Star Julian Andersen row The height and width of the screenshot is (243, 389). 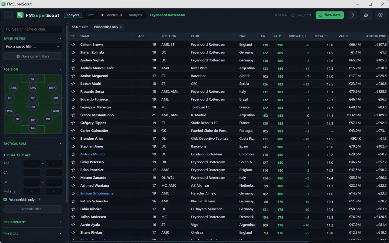click(73, 217)
